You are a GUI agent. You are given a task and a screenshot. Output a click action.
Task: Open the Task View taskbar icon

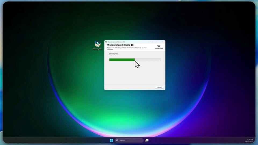coord(147,140)
